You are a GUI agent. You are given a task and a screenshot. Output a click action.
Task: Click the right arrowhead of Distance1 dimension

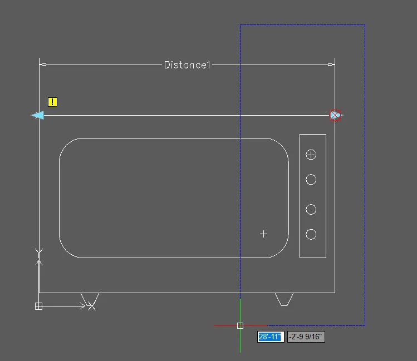(x=331, y=65)
